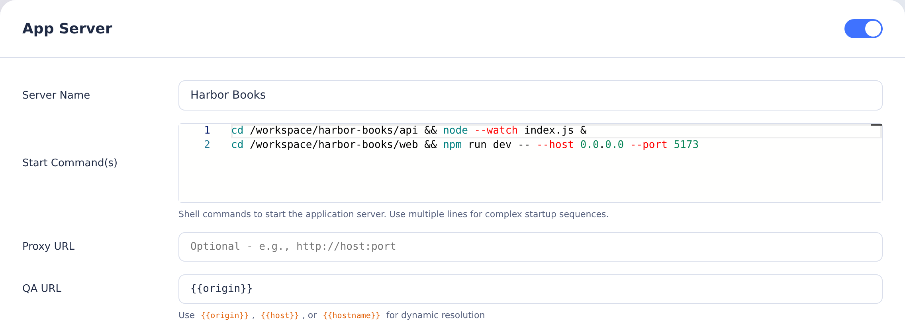Click the Server Name label
Image resolution: width=905 pixels, height=330 pixels.
[56, 95]
